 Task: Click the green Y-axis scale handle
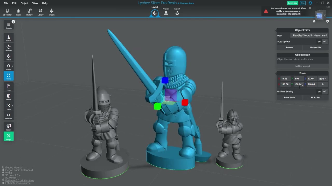point(157,106)
